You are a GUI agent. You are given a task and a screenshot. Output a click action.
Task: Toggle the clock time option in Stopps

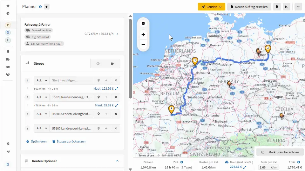coord(98,64)
